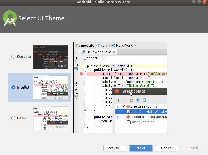The width and height of the screenshot is (208, 155).
Task: Click the Android Studio logo icon
Action: coord(10,18)
